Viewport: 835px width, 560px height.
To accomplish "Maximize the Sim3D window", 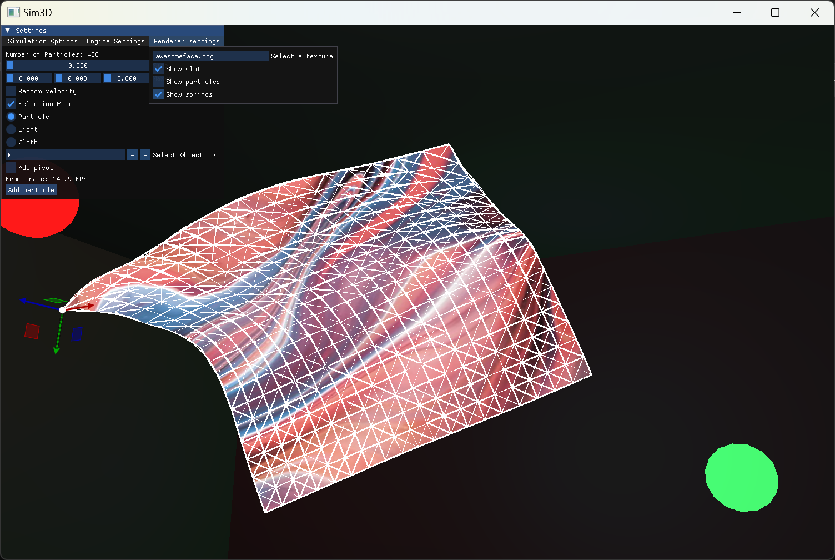I will point(776,12).
